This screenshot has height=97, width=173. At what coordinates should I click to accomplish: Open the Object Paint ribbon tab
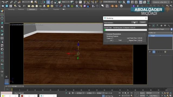point(44,9)
